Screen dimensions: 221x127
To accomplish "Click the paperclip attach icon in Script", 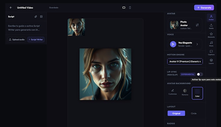I will tap(36, 17).
